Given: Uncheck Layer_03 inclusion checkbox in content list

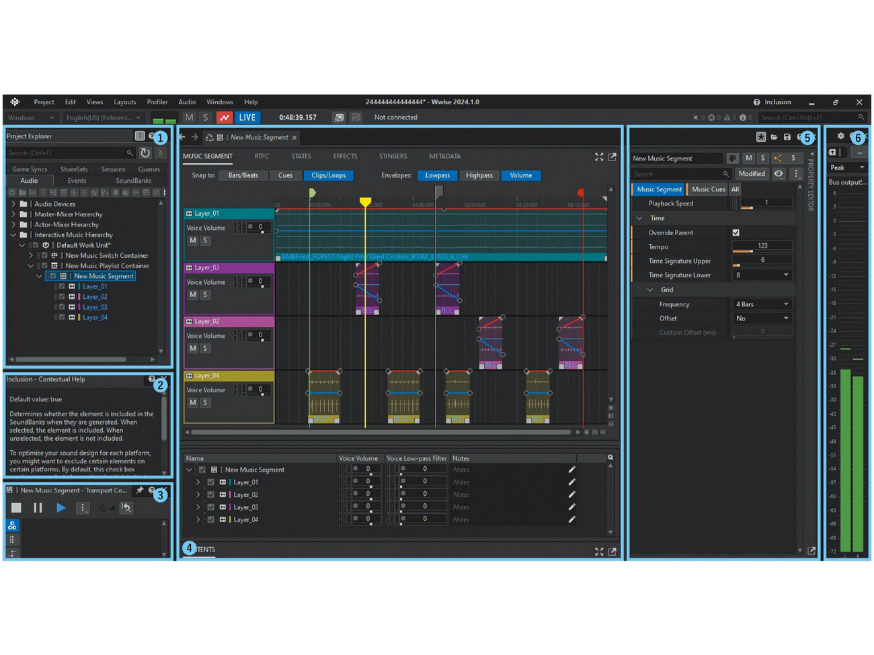Looking at the screenshot, I should [x=211, y=507].
